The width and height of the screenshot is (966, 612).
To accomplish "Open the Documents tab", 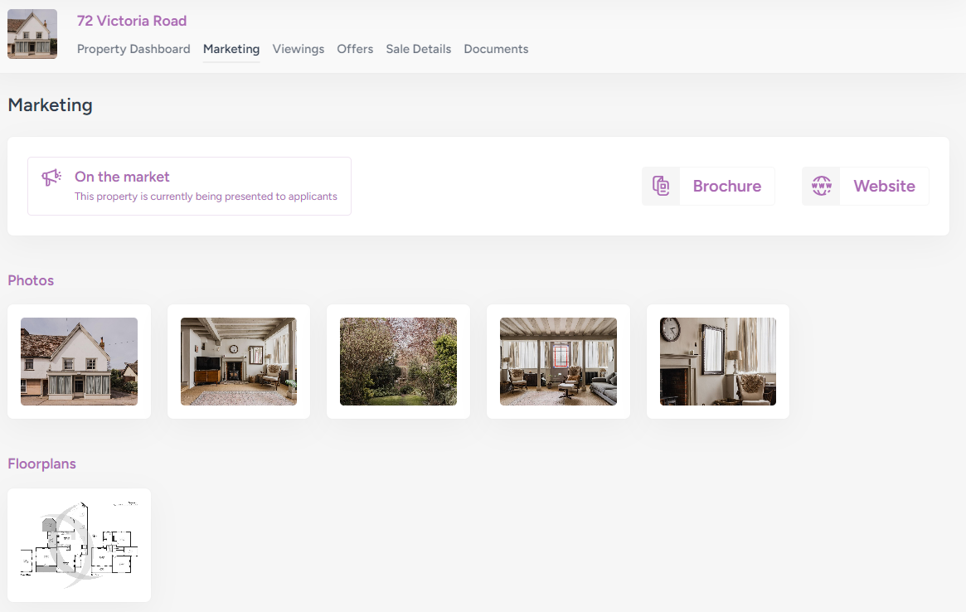I will [496, 49].
